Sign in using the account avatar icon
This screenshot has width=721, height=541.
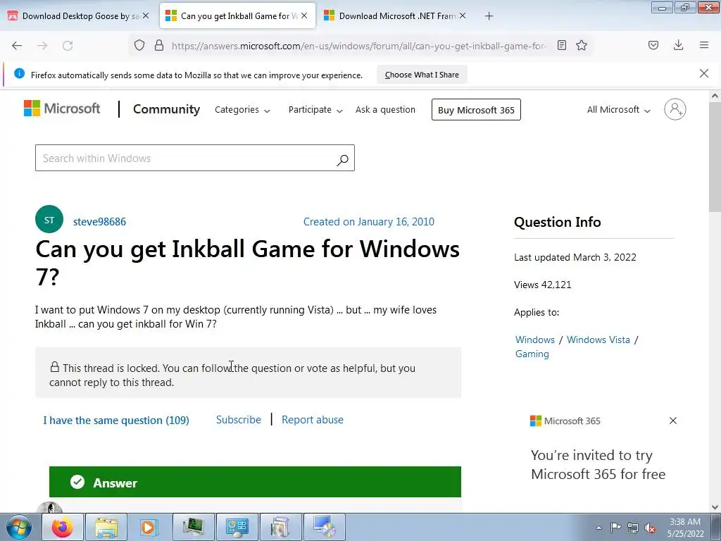pyautogui.click(x=675, y=109)
